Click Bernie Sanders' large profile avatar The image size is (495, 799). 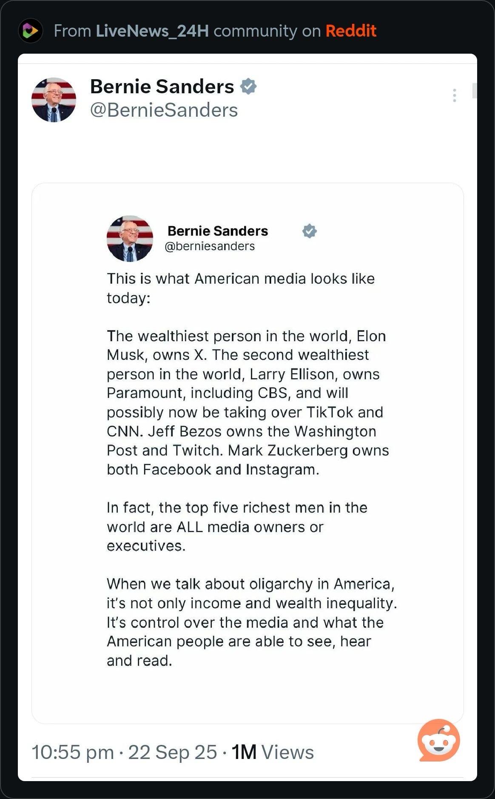click(54, 100)
